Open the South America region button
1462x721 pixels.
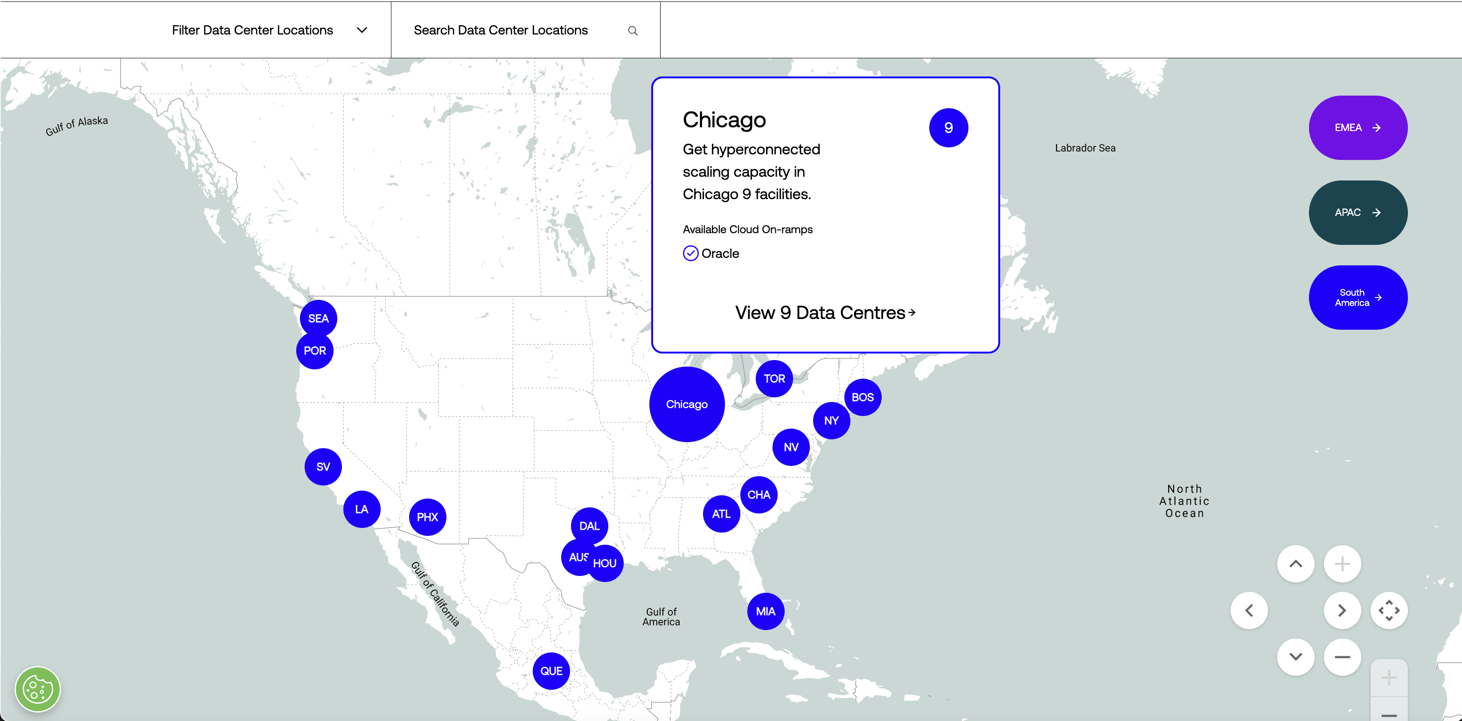[x=1358, y=297]
